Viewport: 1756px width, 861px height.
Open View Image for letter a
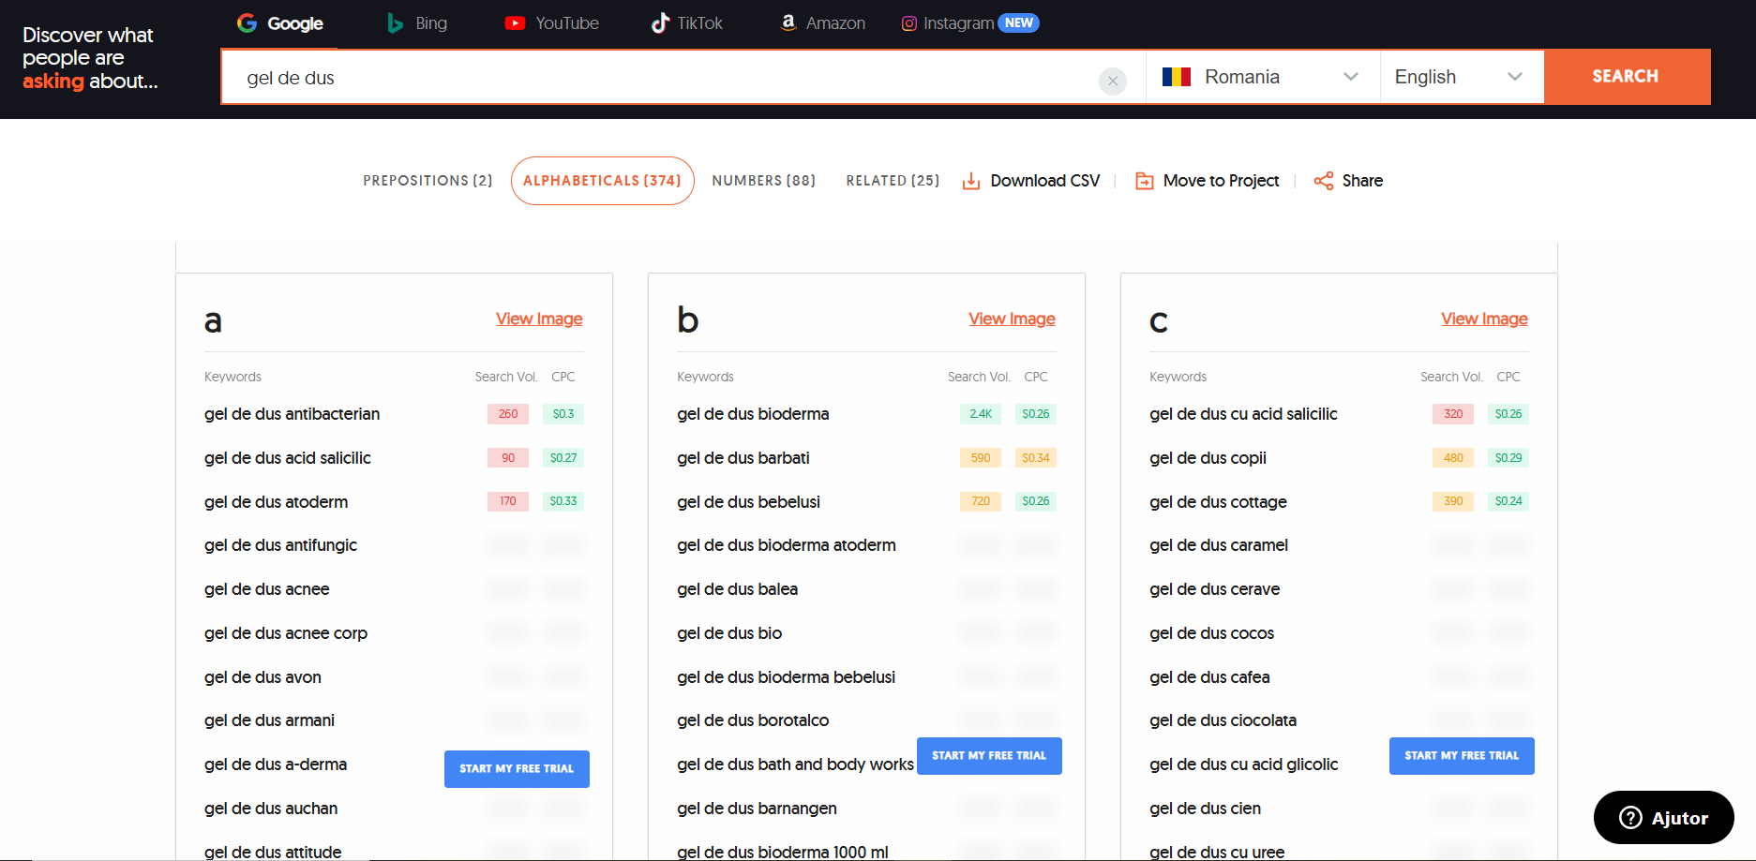pyautogui.click(x=539, y=319)
